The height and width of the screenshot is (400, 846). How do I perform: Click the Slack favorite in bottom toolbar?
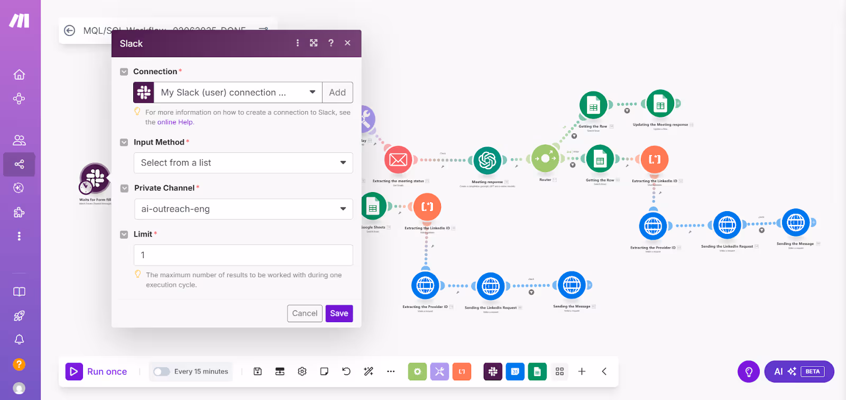pos(493,371)
